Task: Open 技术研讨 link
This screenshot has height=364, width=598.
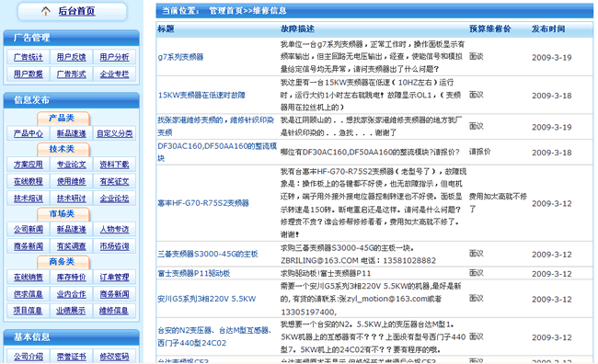Action: pyautogui.click(x=72, y=199)
